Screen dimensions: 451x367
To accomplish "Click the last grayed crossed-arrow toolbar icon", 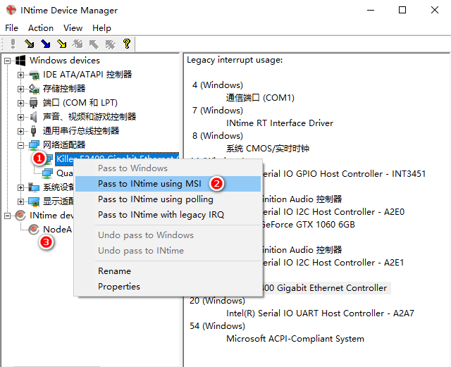I will point(110,44).
